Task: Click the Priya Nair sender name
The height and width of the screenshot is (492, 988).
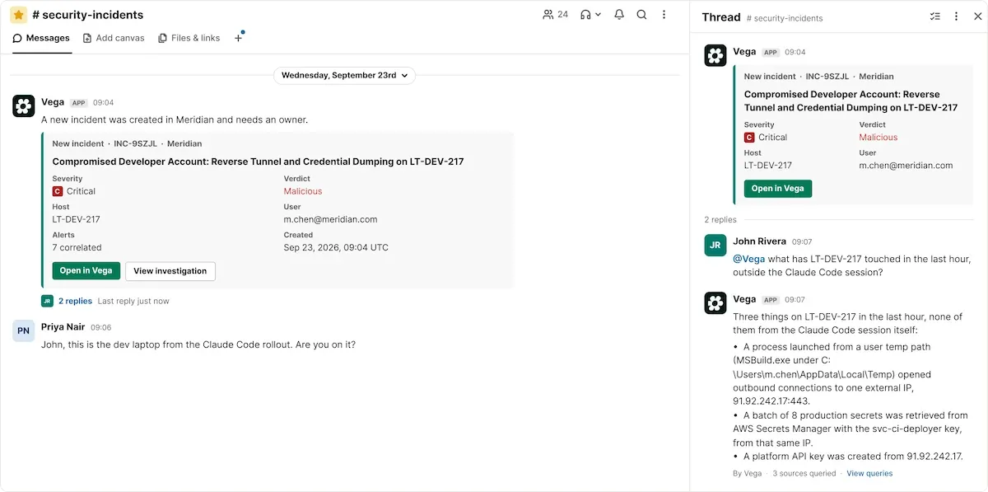Action: pos(63,326)
